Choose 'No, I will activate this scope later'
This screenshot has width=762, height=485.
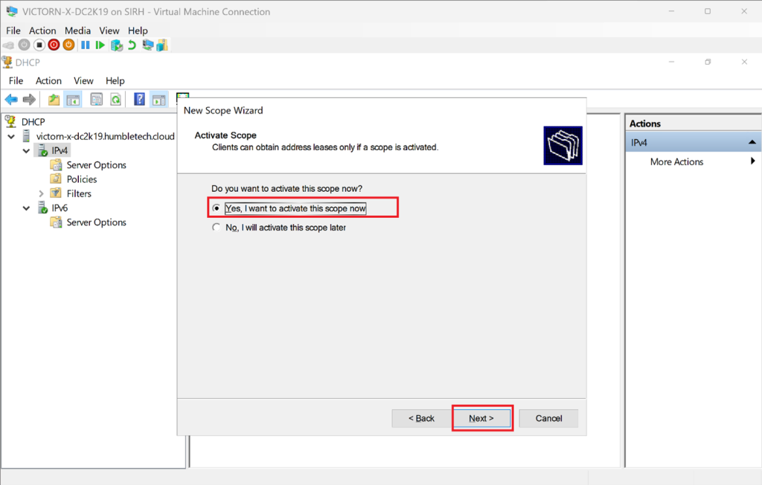(217, 228)
